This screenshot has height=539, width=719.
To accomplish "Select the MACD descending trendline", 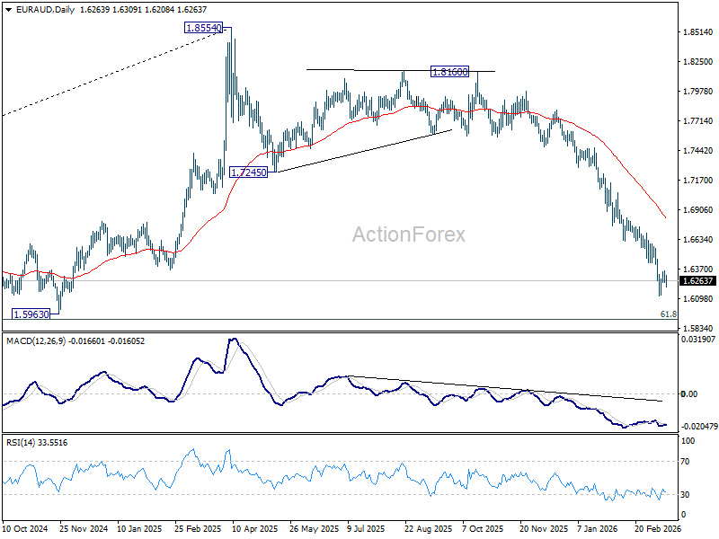I will coord(504,389).
